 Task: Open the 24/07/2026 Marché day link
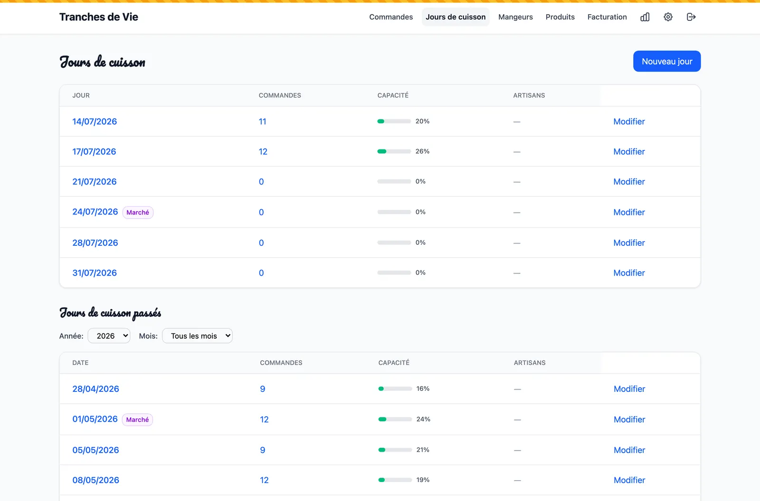(95, 212)
